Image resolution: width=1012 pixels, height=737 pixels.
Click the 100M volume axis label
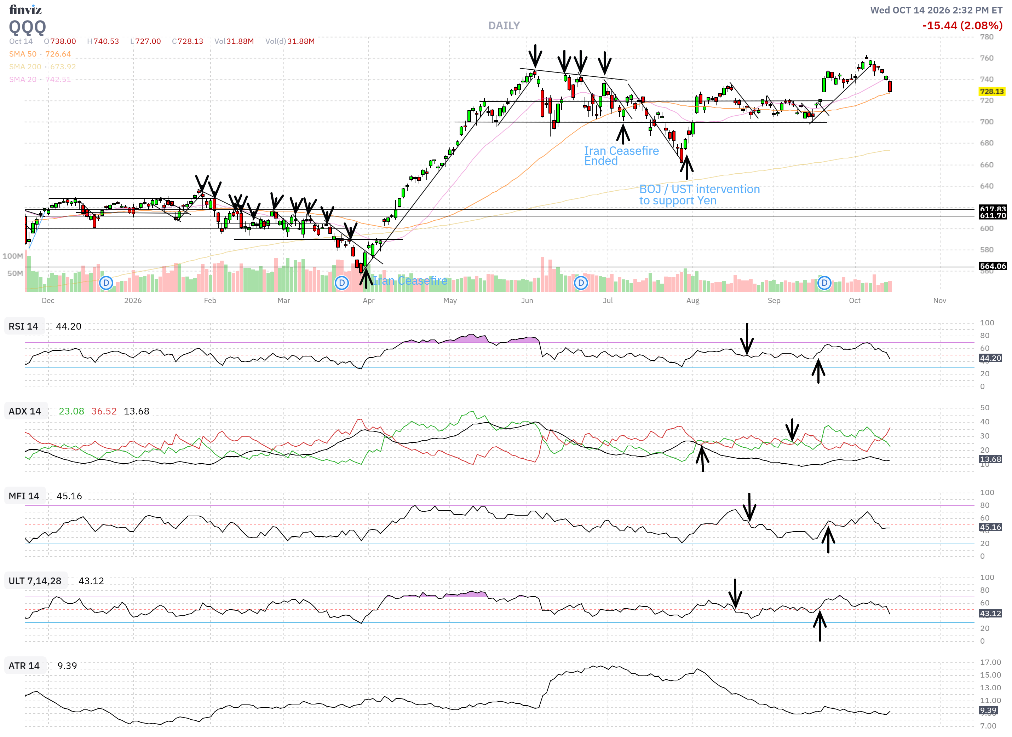pos(12,256)
